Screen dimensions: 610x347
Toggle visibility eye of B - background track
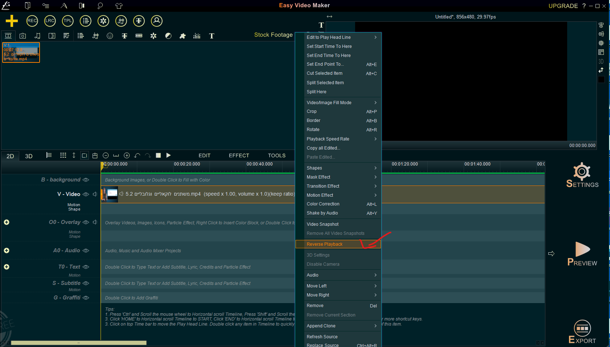tap(86, 180)
